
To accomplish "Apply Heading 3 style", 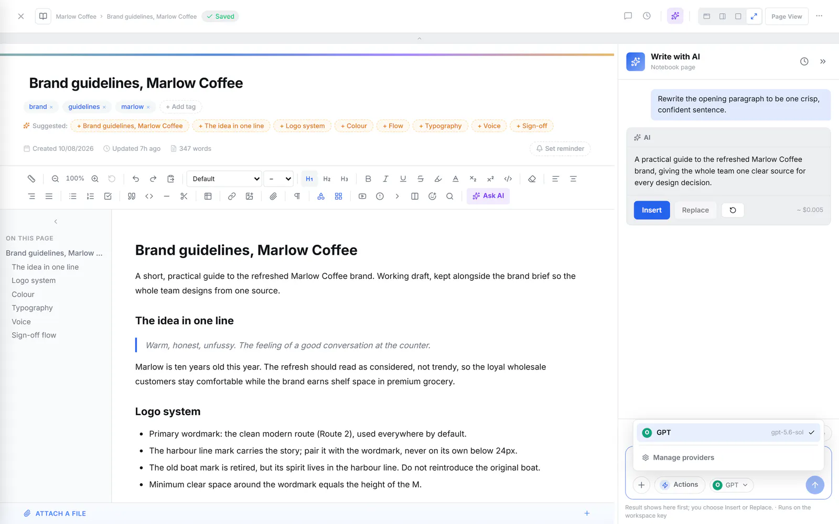I will coord(345,179).
